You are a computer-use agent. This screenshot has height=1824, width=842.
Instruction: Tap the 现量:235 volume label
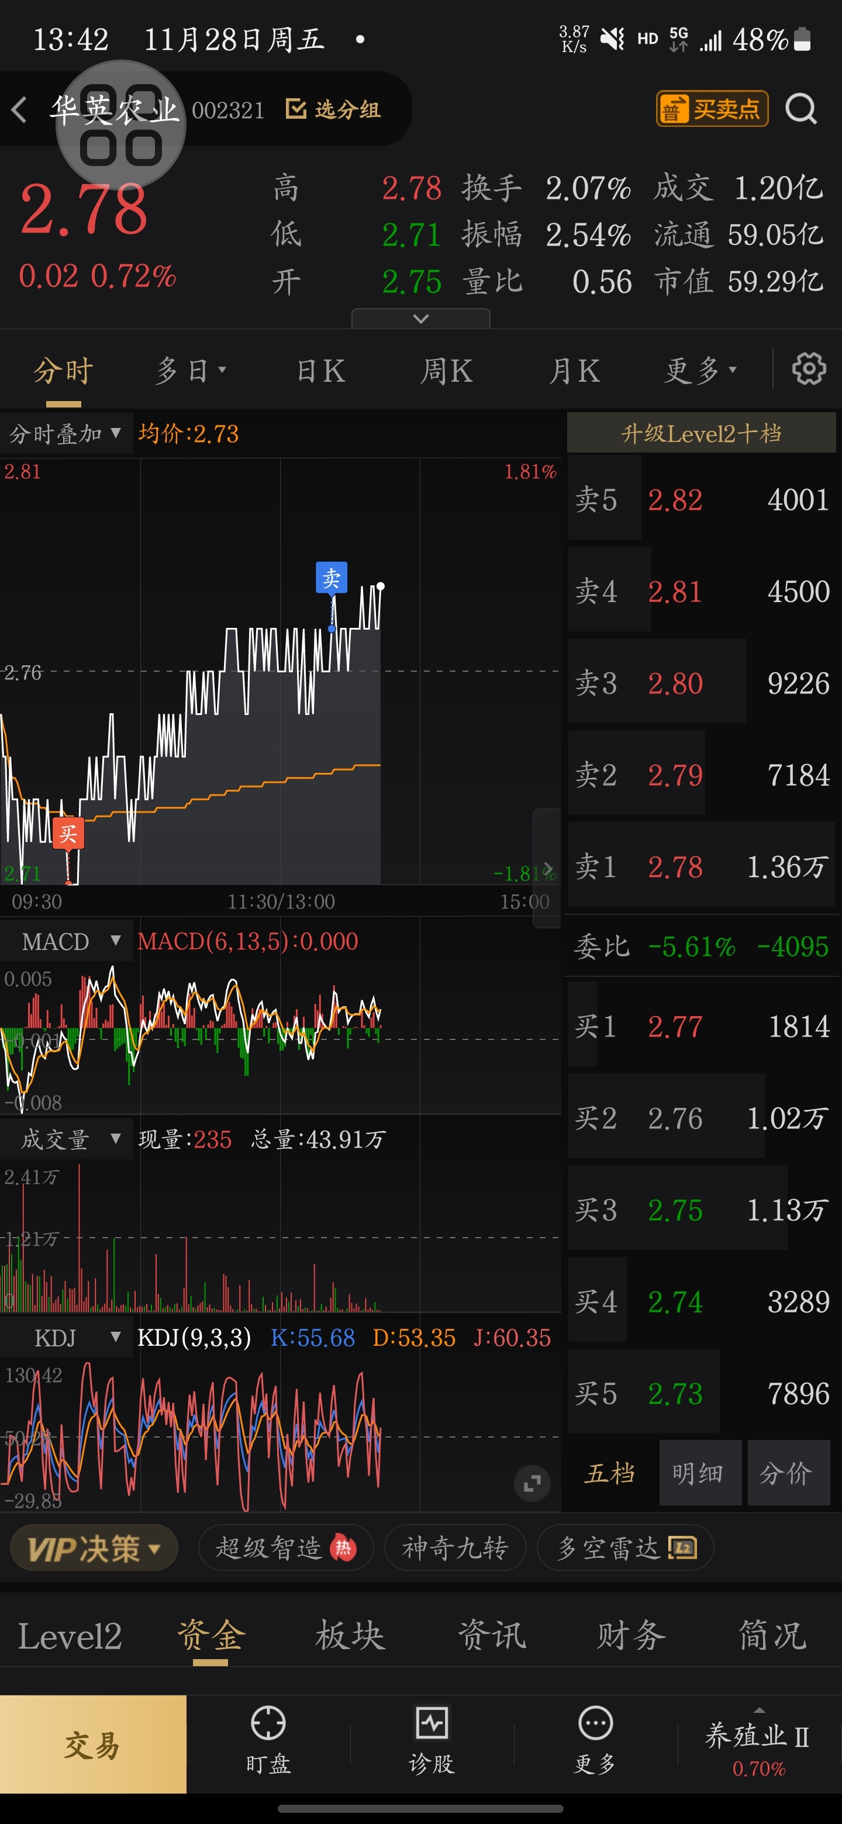pyautogui.click(x=185, y=1139)
